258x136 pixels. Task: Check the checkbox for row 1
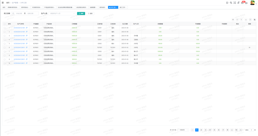point(5,28)
